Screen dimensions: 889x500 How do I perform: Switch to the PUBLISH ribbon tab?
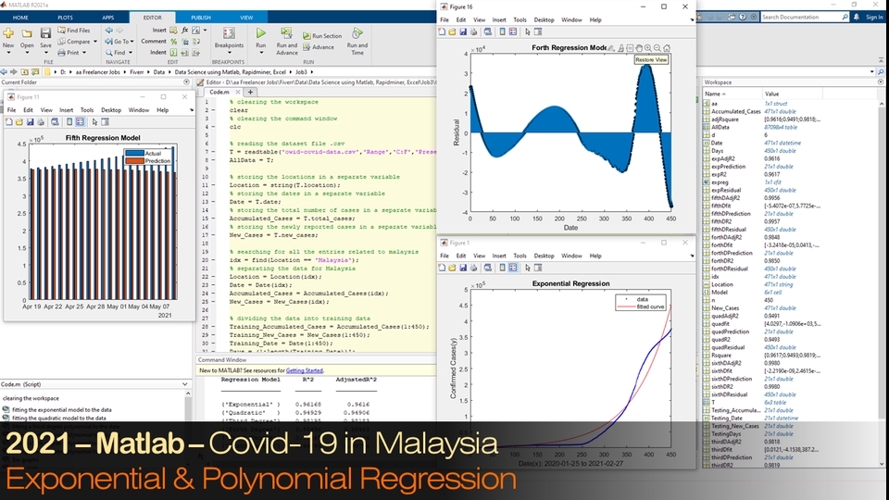pos(201,18)
